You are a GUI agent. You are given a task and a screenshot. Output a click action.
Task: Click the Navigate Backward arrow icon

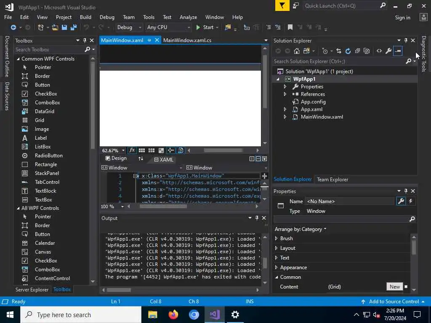click(13, 27)
